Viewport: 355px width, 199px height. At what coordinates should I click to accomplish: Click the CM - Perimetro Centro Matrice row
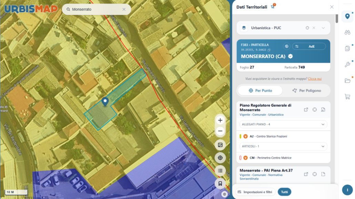pyautogui.click(x=283, y=158)
